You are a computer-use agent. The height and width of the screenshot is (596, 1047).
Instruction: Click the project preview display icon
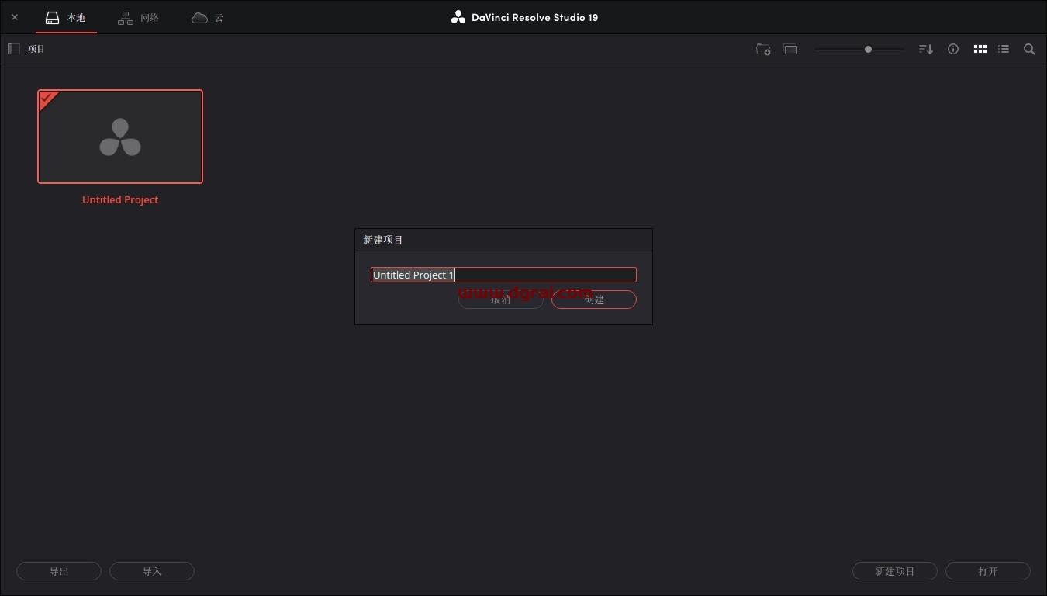790,49
